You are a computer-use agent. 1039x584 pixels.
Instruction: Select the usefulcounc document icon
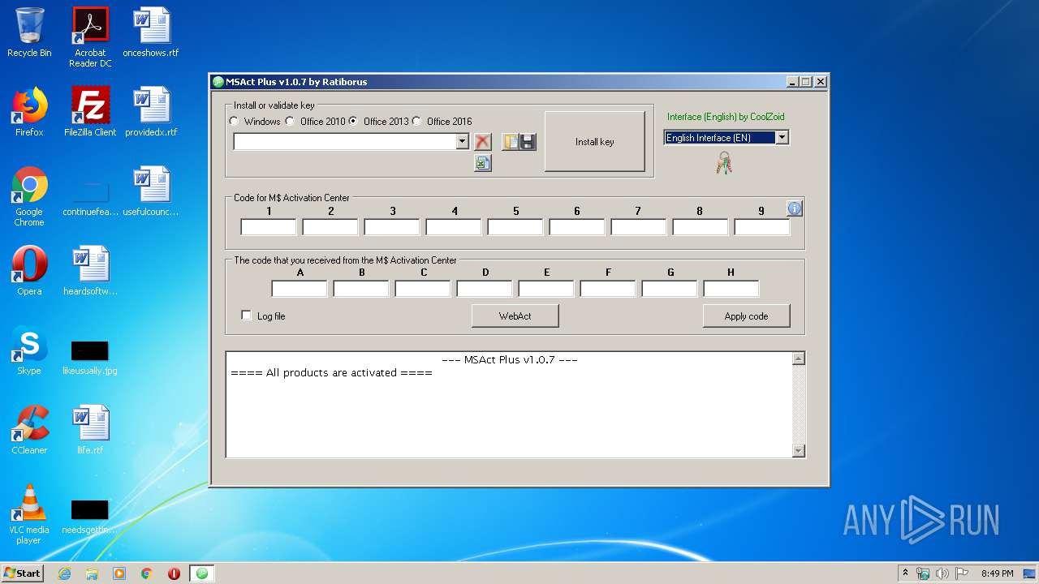[151, 191]
